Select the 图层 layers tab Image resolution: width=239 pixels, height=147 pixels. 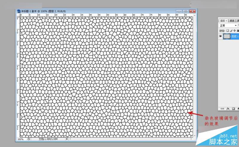tap(223, 21)
